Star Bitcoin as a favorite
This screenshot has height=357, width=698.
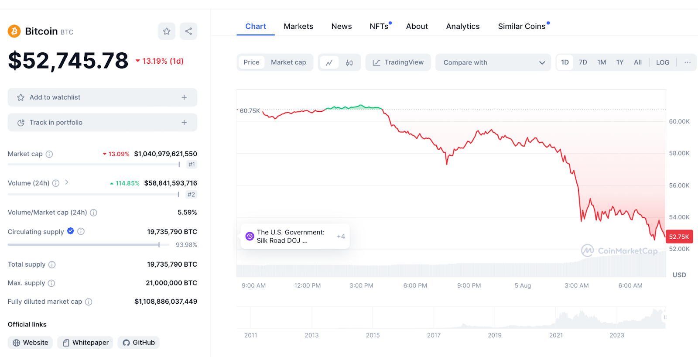pyautogui.click(x=167, y=31)
